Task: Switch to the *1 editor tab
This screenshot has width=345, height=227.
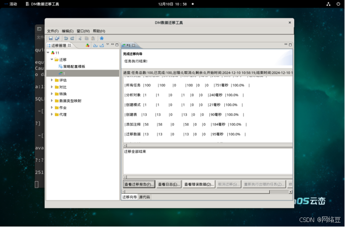Action: coord(128,45)
